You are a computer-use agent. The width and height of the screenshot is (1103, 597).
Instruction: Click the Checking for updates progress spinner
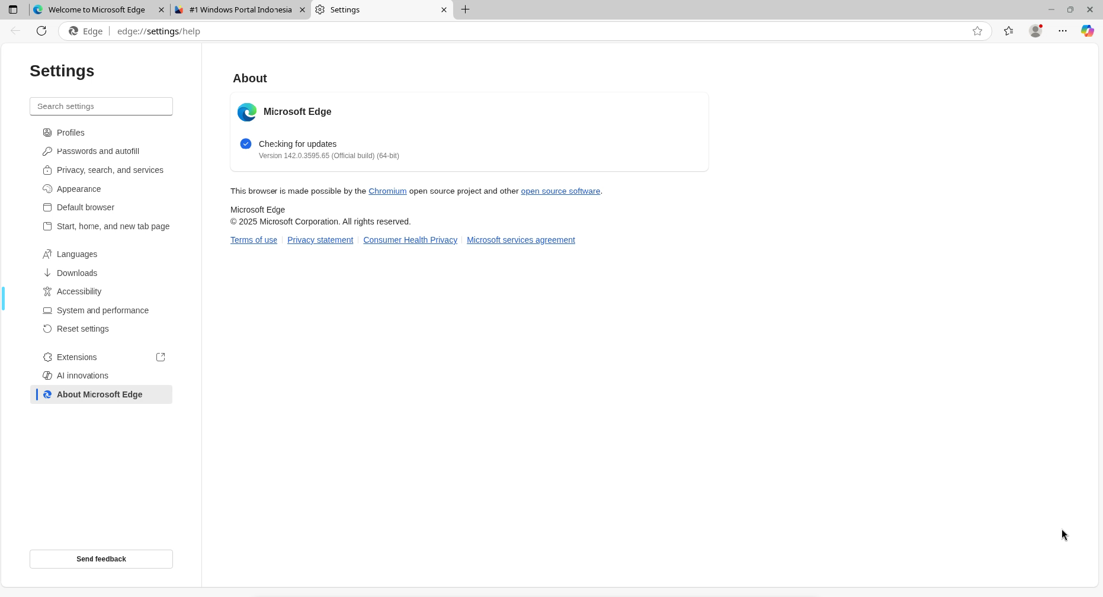click(x=245, y=143)
